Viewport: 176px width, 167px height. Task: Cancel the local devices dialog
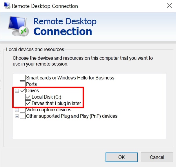pos(157,157)
